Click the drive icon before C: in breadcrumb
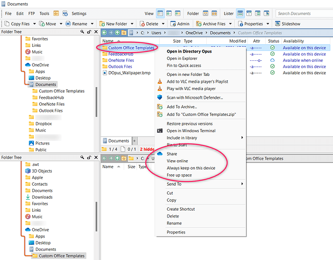 [x=131, y=33]
